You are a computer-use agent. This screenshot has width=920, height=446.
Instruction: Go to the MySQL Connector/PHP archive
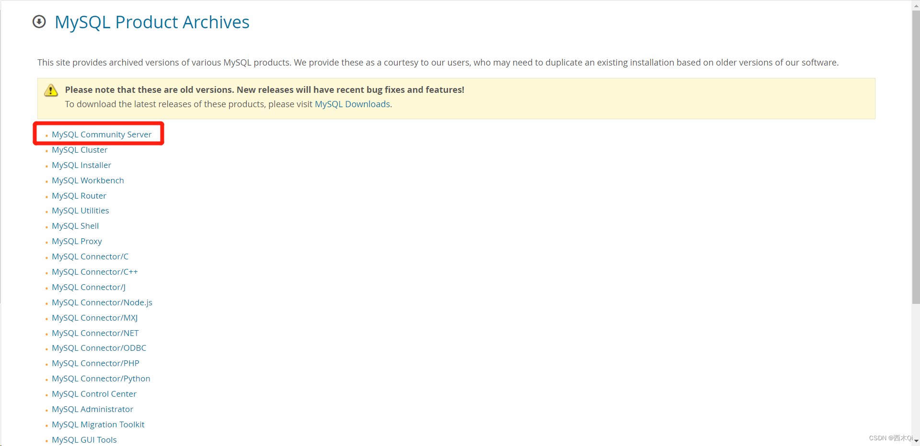[95, 363]
